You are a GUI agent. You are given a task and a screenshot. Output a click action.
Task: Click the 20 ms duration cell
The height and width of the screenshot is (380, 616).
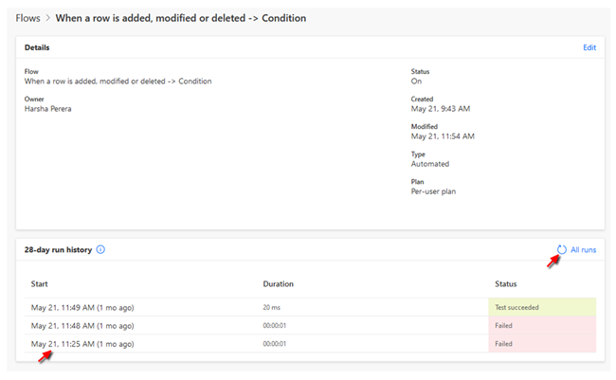pos(272,307)
